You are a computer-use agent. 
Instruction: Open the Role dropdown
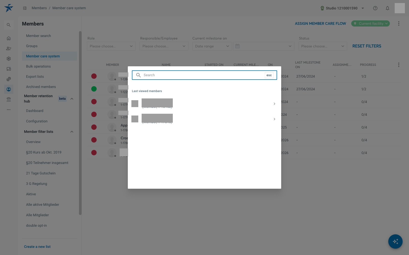point(111,46)
